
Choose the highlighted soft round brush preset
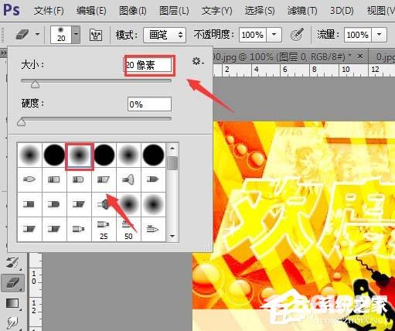(79, 155)
